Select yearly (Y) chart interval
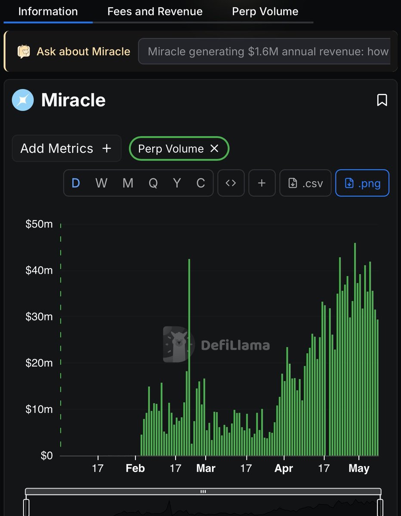 click(177, 183)
